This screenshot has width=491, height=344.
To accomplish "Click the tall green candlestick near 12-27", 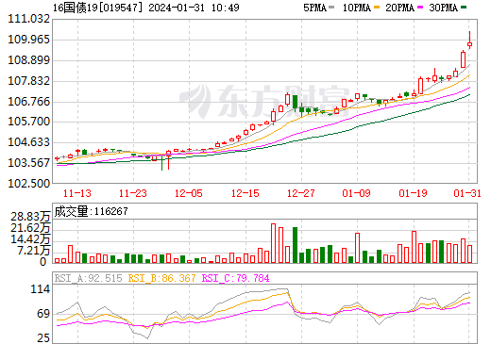I will (295, 102).
